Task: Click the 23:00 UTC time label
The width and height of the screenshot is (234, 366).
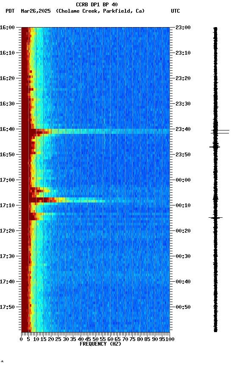Action: coord(183,28)
